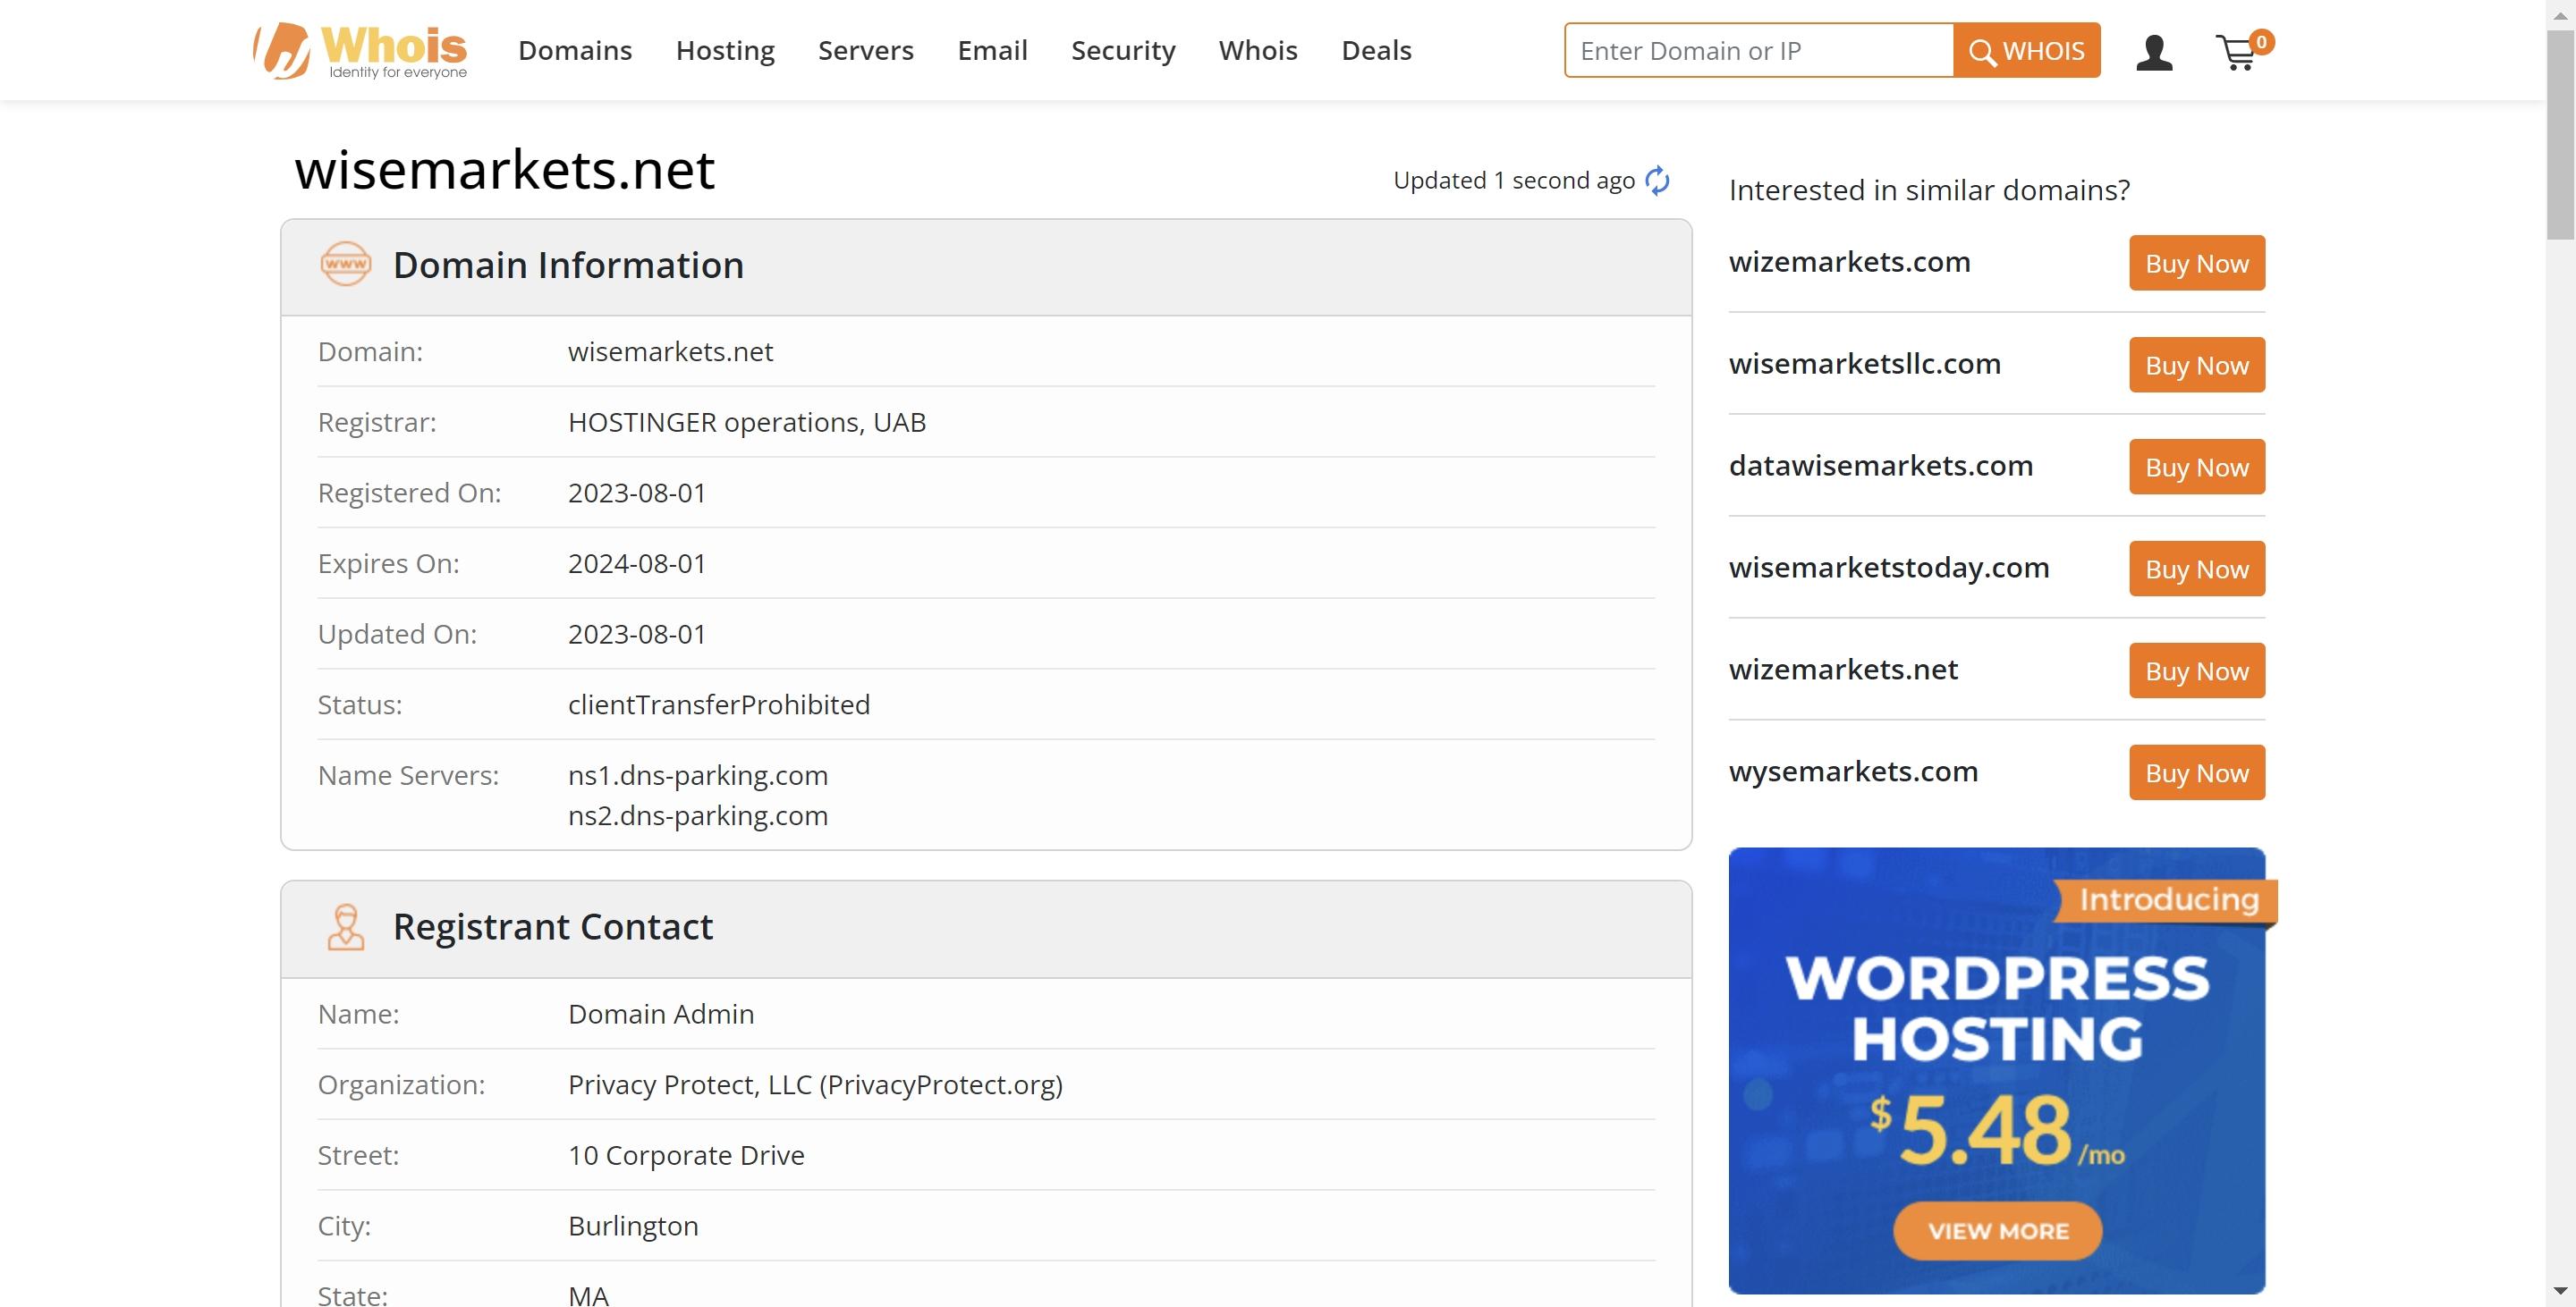Click Buy Now for wizemarkets.com
This screenshot has height=1307, width=2576.
[x=2196, y=262]
